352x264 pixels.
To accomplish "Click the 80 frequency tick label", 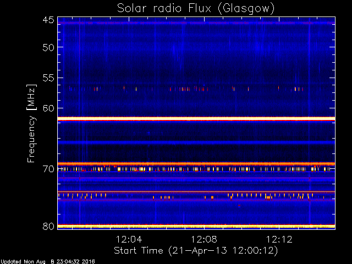I will (48, 226).
